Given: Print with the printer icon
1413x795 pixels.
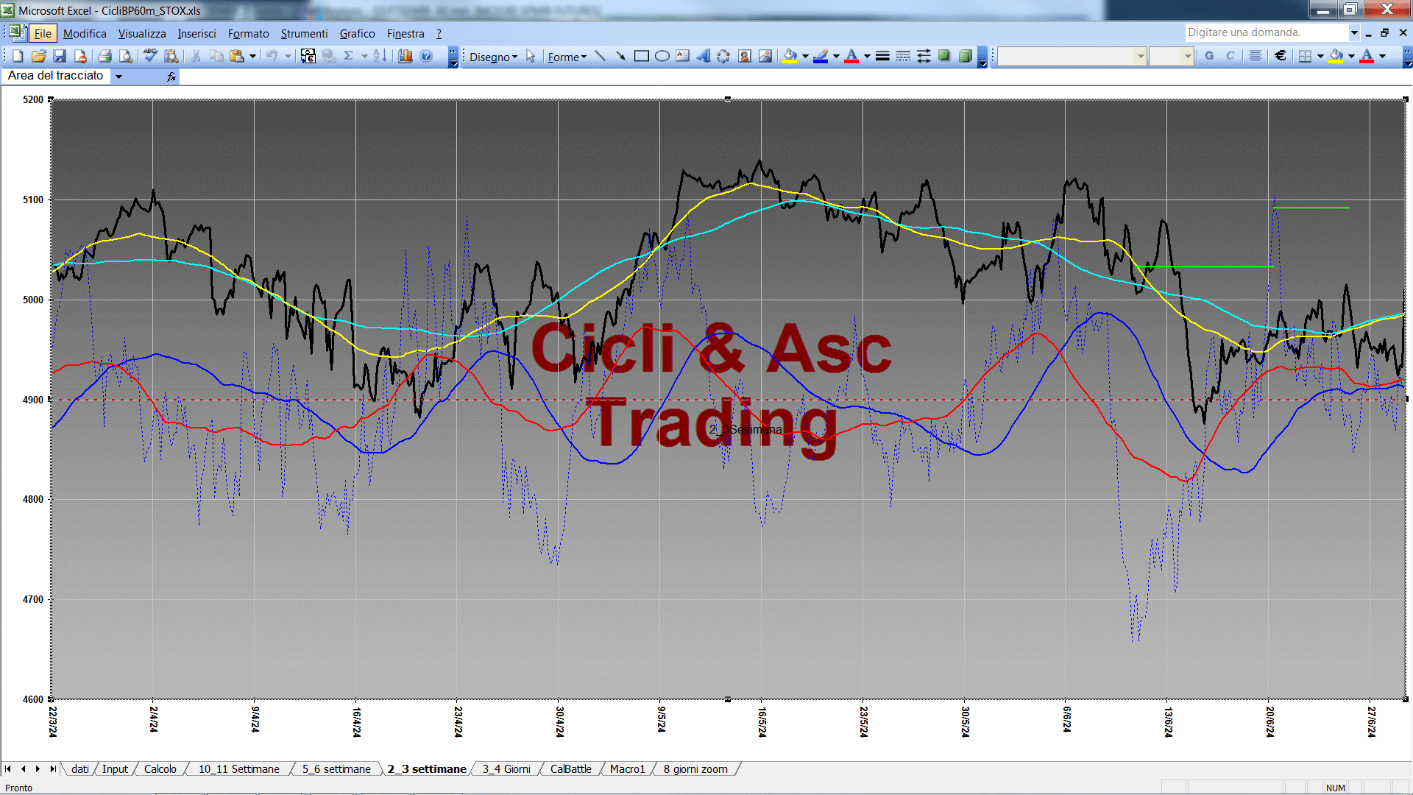Looking at the screenshot, I should pos(105,56).
